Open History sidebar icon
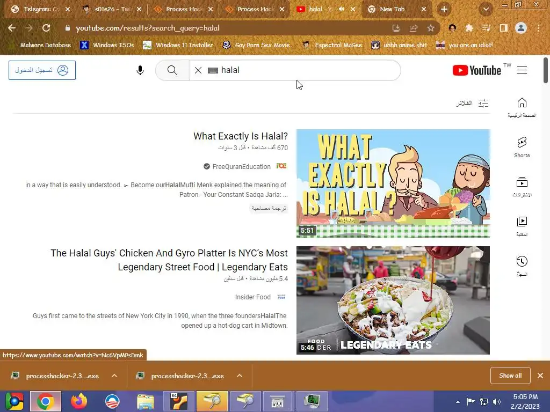 [522, 266]
